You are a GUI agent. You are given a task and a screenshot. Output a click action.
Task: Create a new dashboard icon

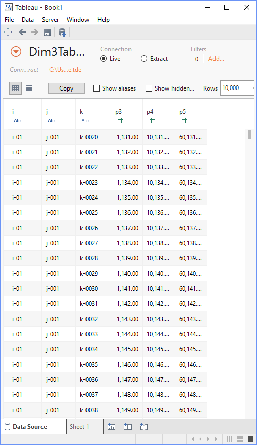coord(128,427)
